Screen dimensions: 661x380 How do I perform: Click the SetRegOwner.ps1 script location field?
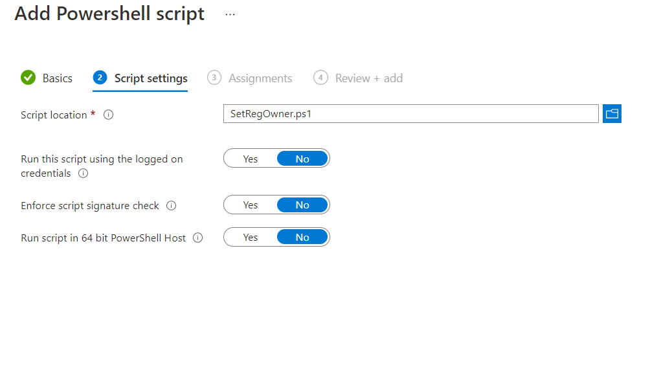click(410, 114)
